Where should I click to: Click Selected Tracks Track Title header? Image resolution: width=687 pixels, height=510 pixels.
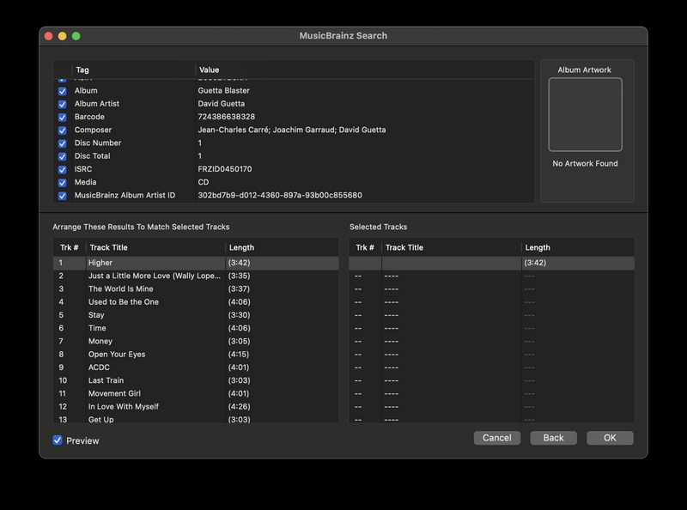452,247
